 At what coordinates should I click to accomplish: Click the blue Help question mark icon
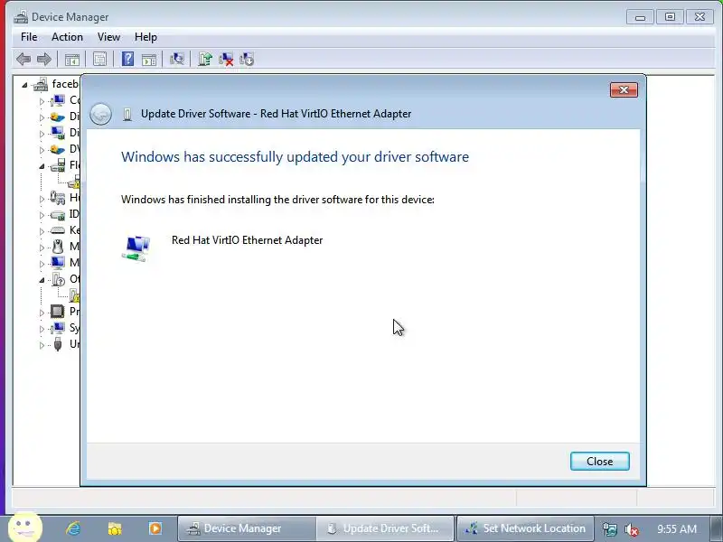127,59
